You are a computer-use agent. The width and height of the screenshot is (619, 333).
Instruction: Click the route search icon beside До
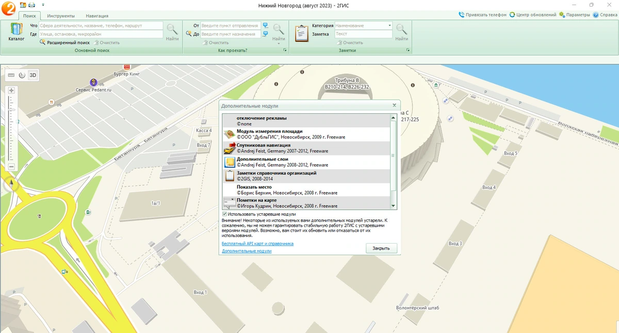[x=190, y=34]
